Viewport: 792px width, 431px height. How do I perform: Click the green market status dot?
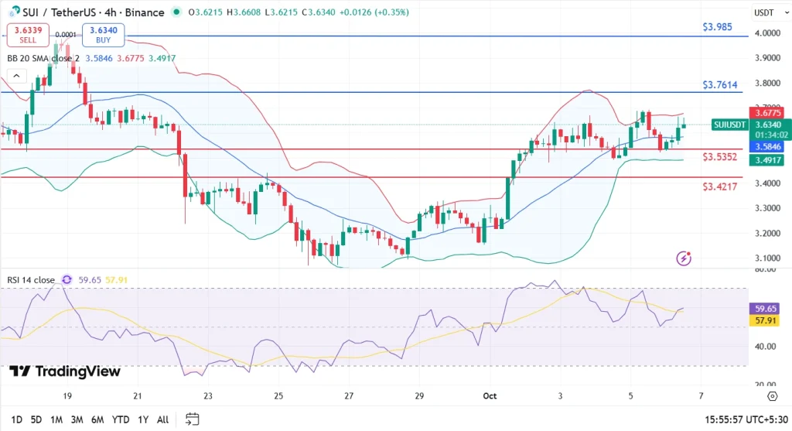coord(178,12)
